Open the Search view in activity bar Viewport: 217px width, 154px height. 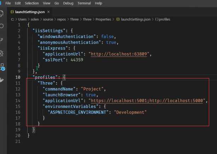[x=2, y=26]
